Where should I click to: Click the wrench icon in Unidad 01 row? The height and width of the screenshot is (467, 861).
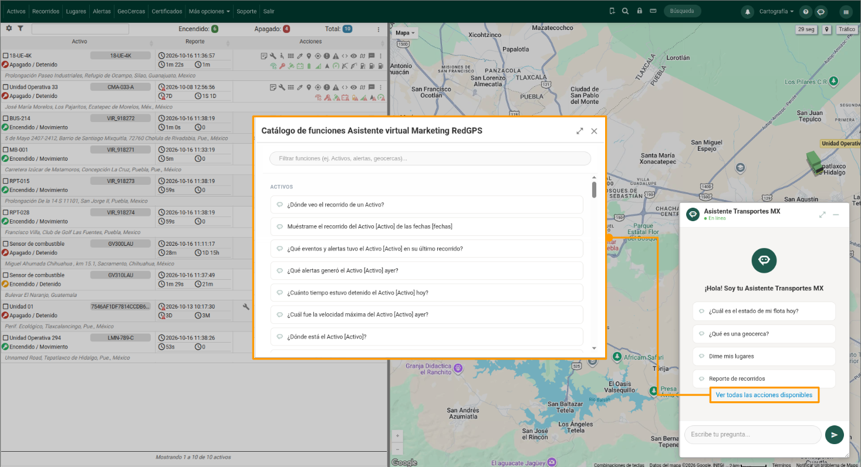[246, 307]
